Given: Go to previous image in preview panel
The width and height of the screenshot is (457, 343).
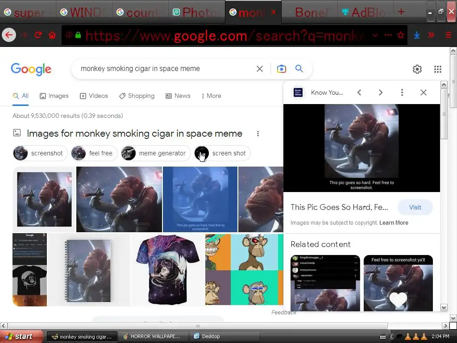Looking at the screenshot, I should (359, 92).
